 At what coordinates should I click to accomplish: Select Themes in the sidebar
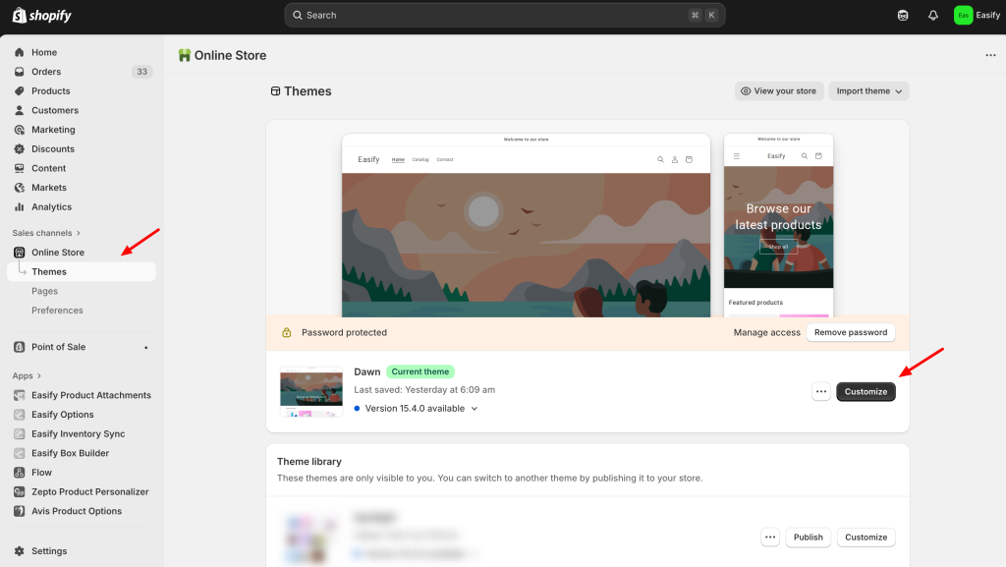coord(82,271)
